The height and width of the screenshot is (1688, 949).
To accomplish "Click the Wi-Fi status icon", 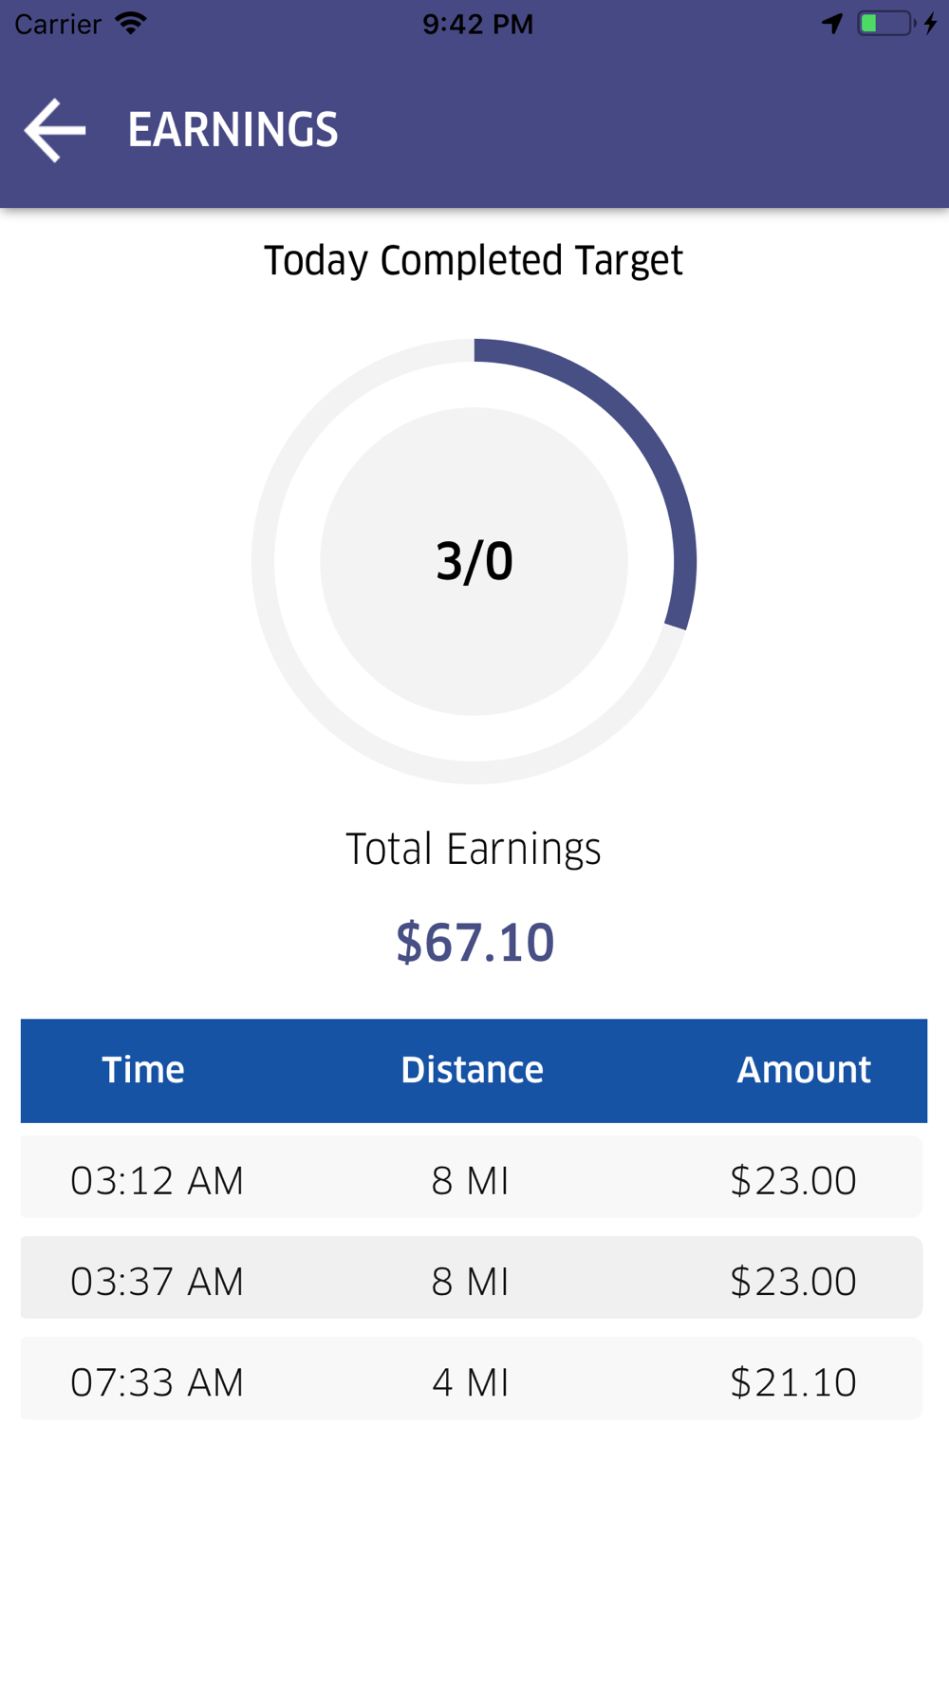I will tap(131, 23).
